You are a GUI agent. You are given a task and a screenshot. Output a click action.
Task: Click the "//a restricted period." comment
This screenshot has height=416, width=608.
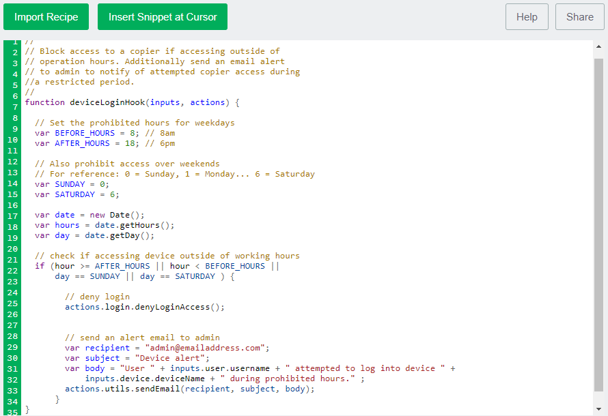point(79,82)
